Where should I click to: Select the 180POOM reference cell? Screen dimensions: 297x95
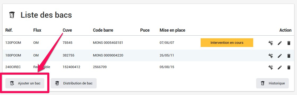point(13,55)
